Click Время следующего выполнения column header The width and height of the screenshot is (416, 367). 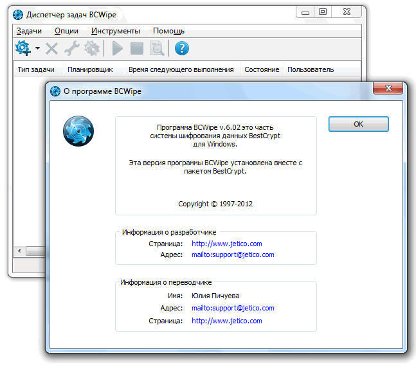pos(181,69)
